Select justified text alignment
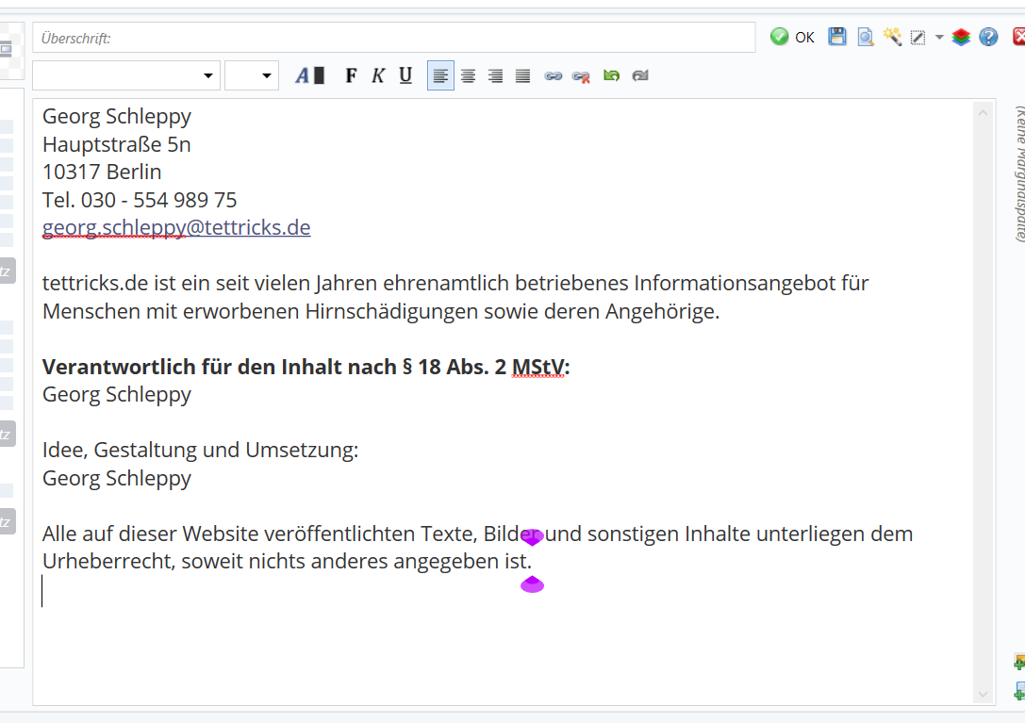The height and width of the screenshot is (723, 1025). pos(523,75)
